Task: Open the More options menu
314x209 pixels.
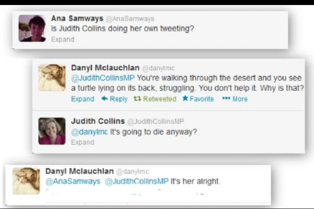Action: coord(240,99)
